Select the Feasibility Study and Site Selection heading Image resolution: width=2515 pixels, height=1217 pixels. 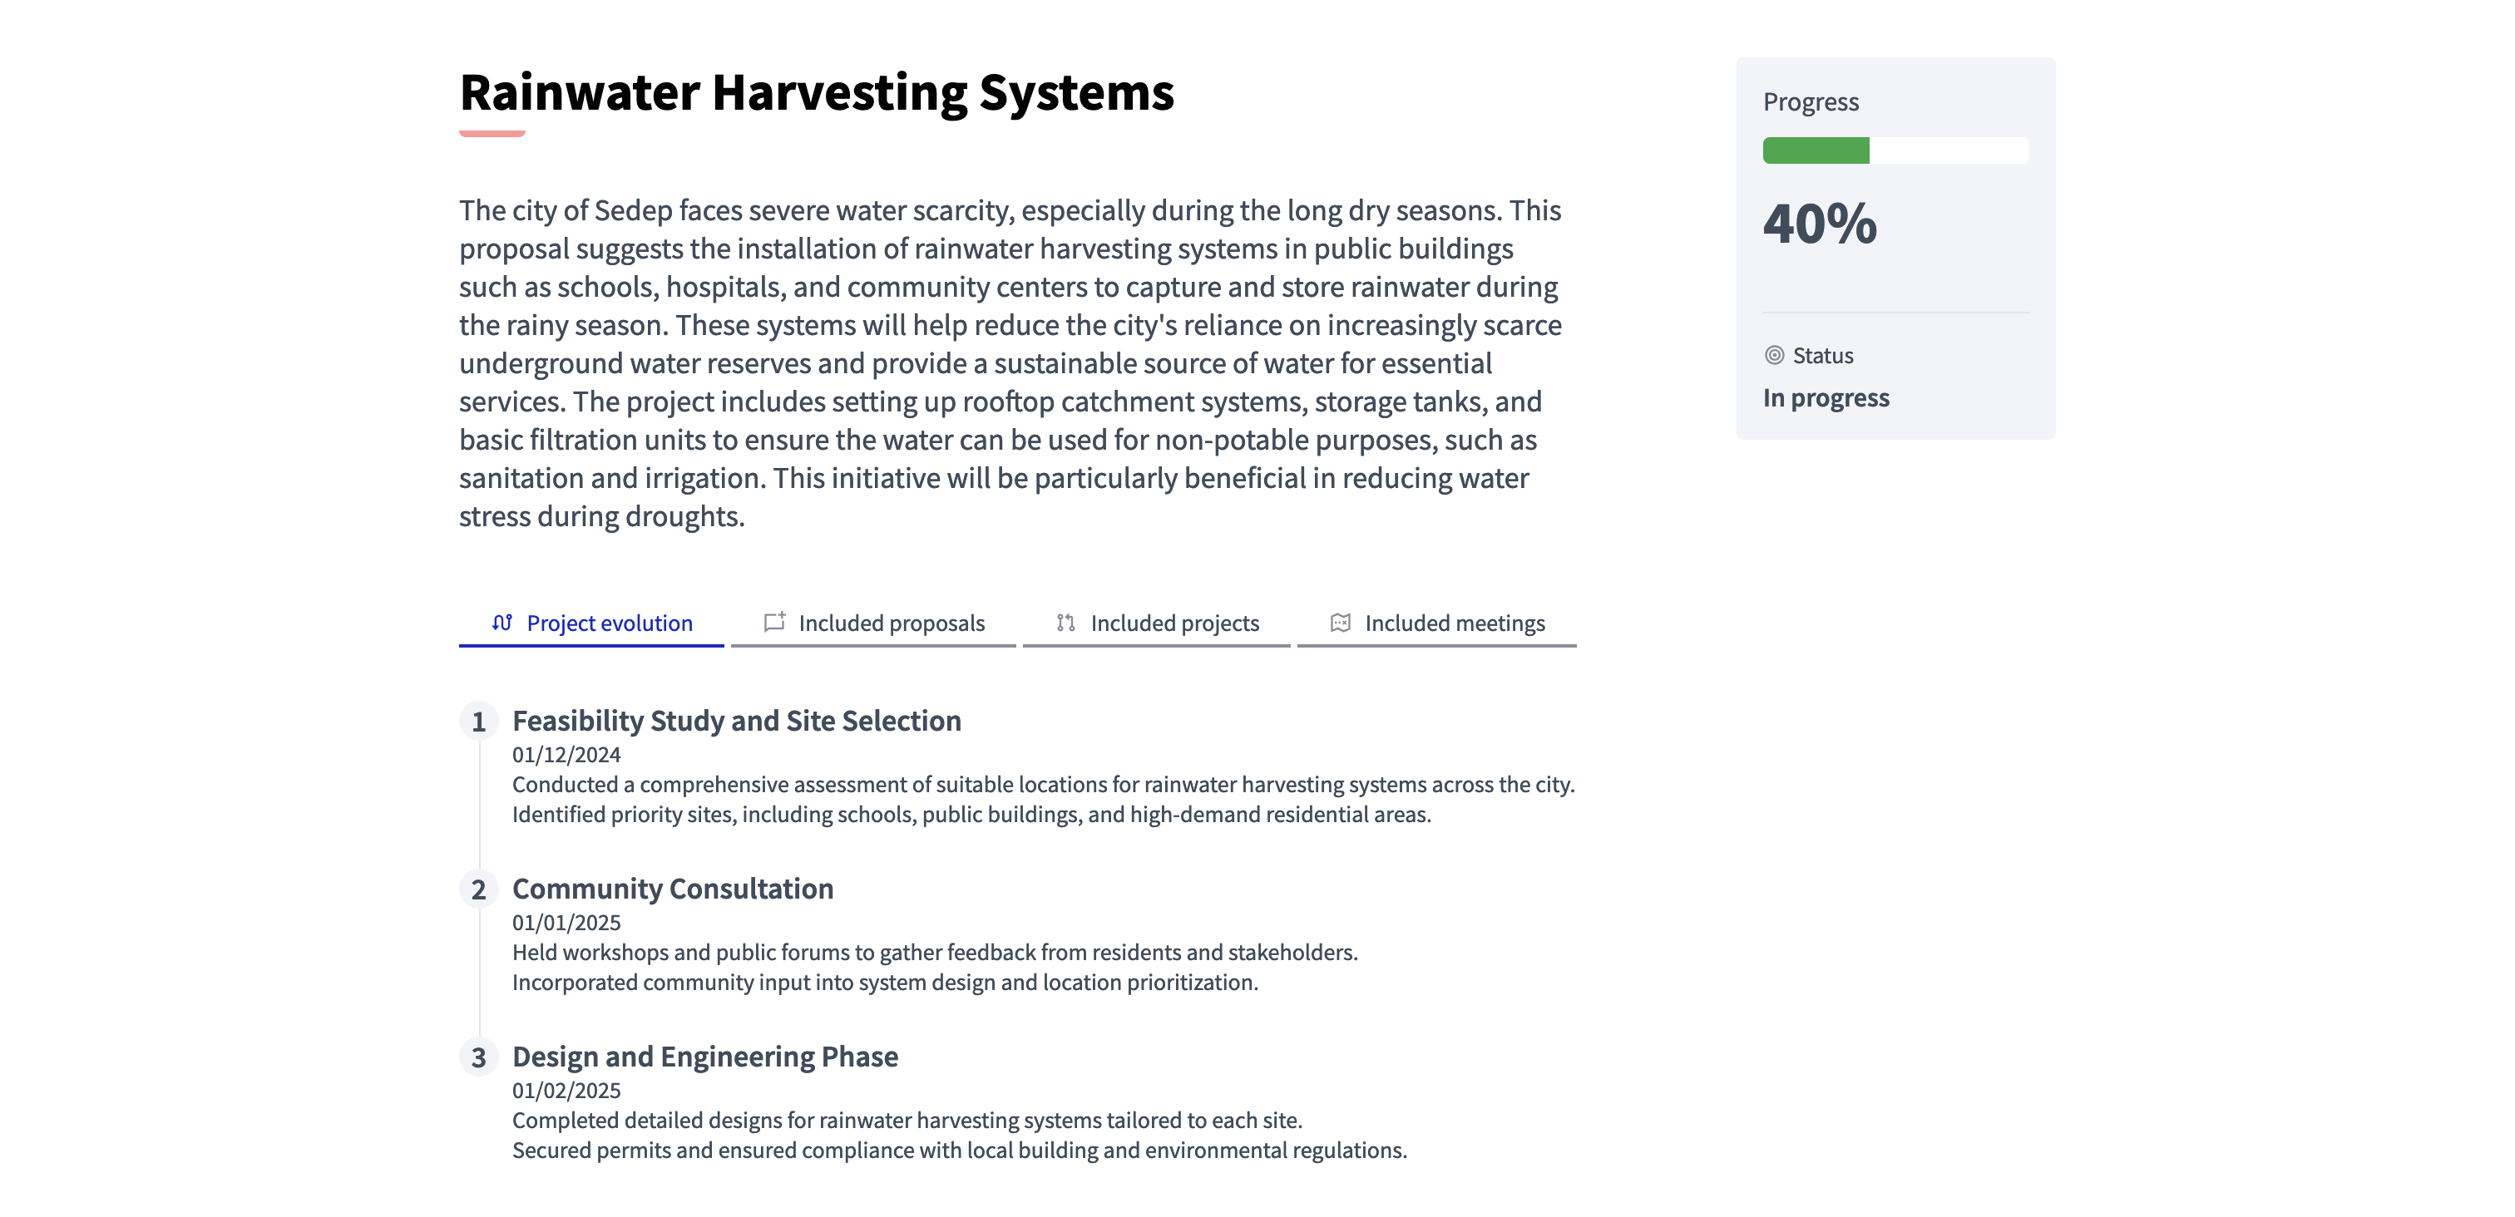[737, 722]
